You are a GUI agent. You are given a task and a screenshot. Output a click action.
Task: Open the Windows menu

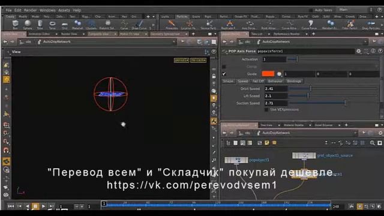click(x=47, y=10)
